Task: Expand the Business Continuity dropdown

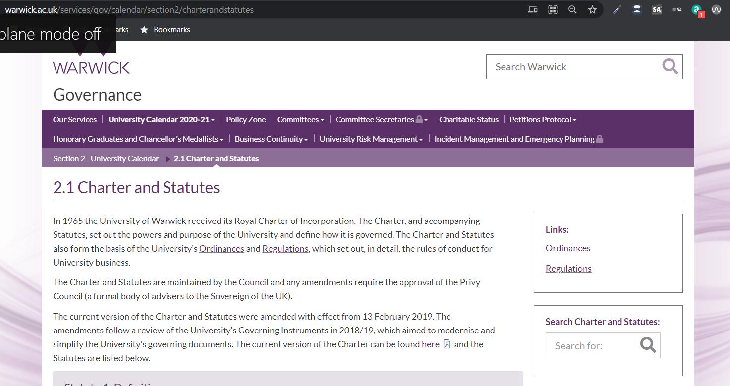Action: [x=271, y=139]
